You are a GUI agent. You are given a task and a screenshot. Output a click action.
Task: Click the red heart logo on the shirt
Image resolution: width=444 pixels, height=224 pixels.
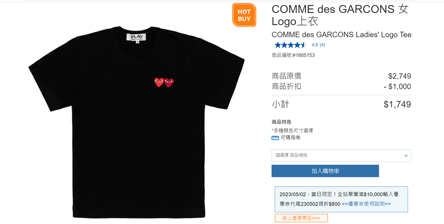point(164,82)
